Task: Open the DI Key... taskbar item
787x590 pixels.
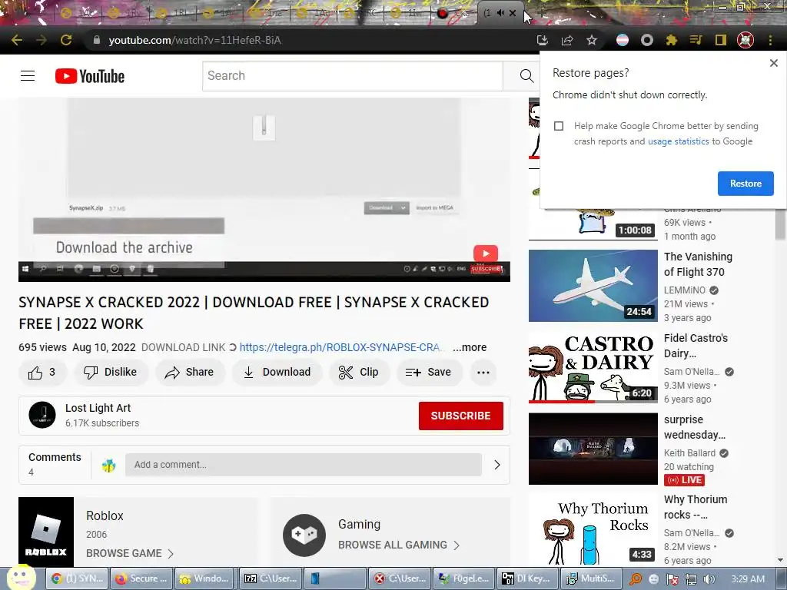Action: click(528, 578)
